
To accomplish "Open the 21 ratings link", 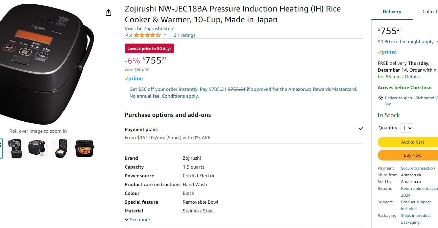I will pyautogui.click(x=185, y=35).
